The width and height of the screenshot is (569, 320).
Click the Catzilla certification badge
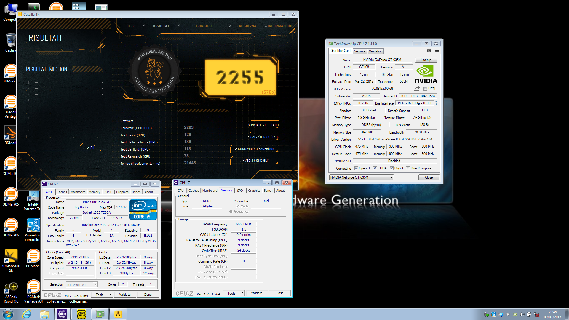coord(154,71)
